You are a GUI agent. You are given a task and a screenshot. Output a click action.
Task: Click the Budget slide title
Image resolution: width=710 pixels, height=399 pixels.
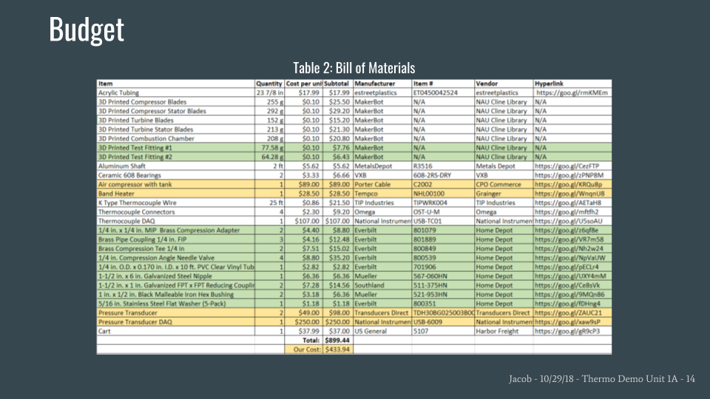(x=87, y=30)
